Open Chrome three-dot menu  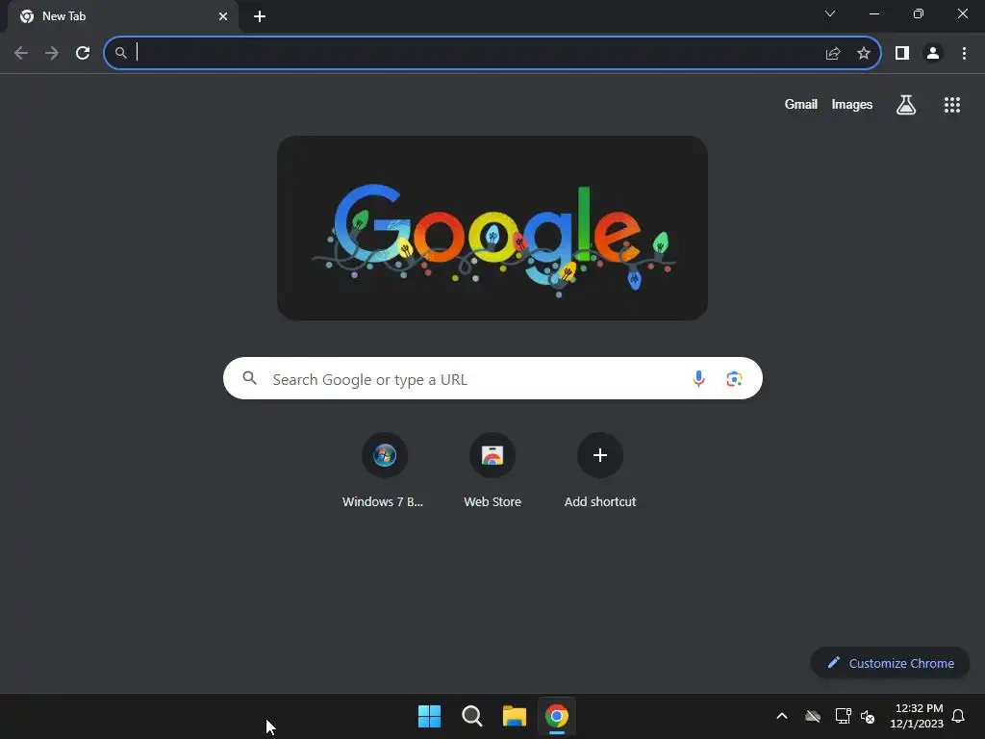click(964, 54)
